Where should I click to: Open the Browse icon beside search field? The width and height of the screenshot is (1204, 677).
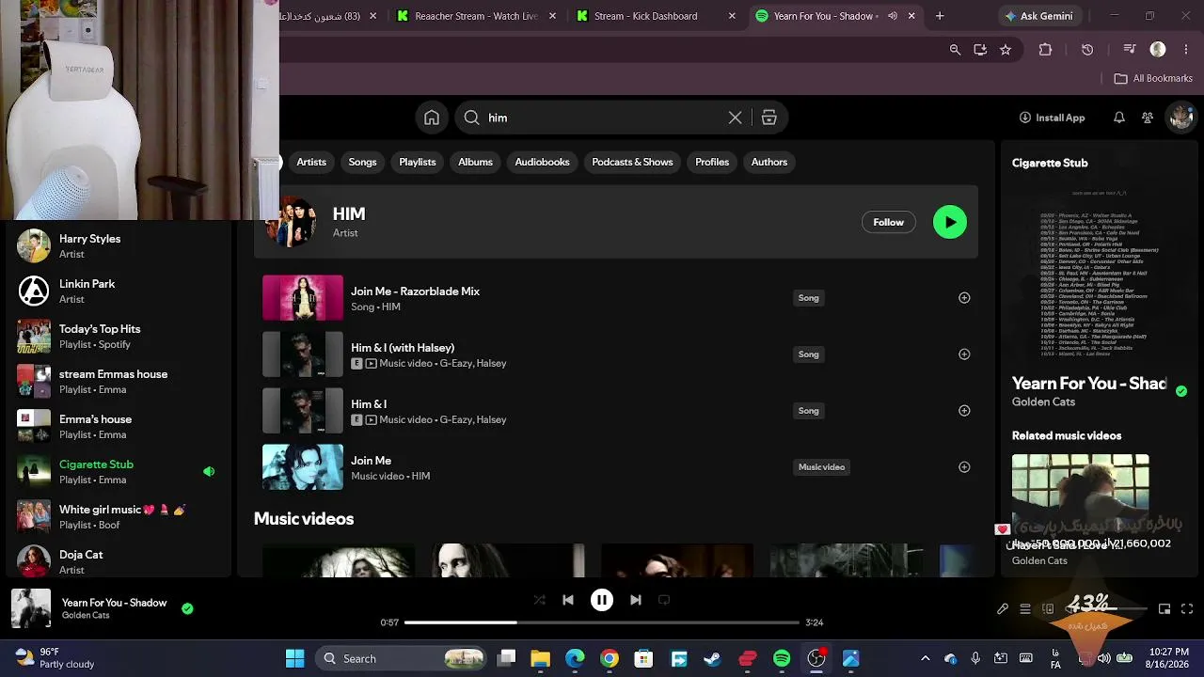pos(768,118)
